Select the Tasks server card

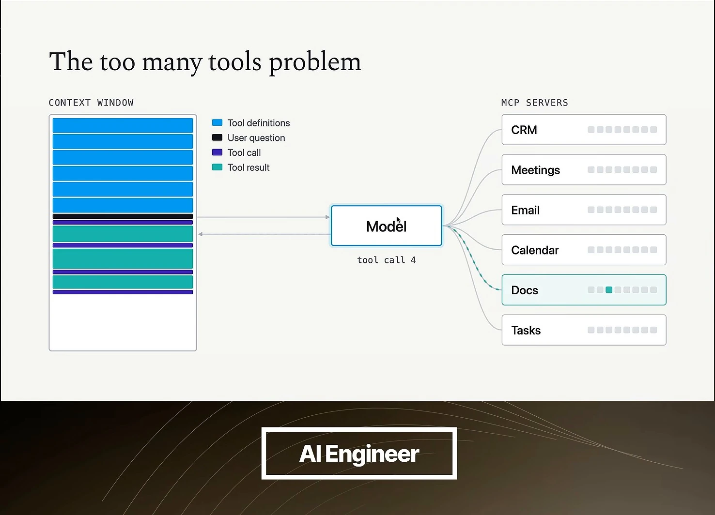pos(584,330)
